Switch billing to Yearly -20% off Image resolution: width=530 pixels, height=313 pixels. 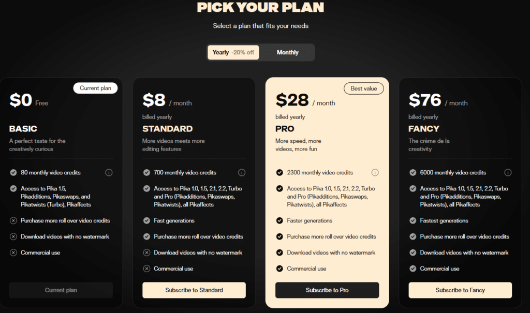(x=233, y=52)
